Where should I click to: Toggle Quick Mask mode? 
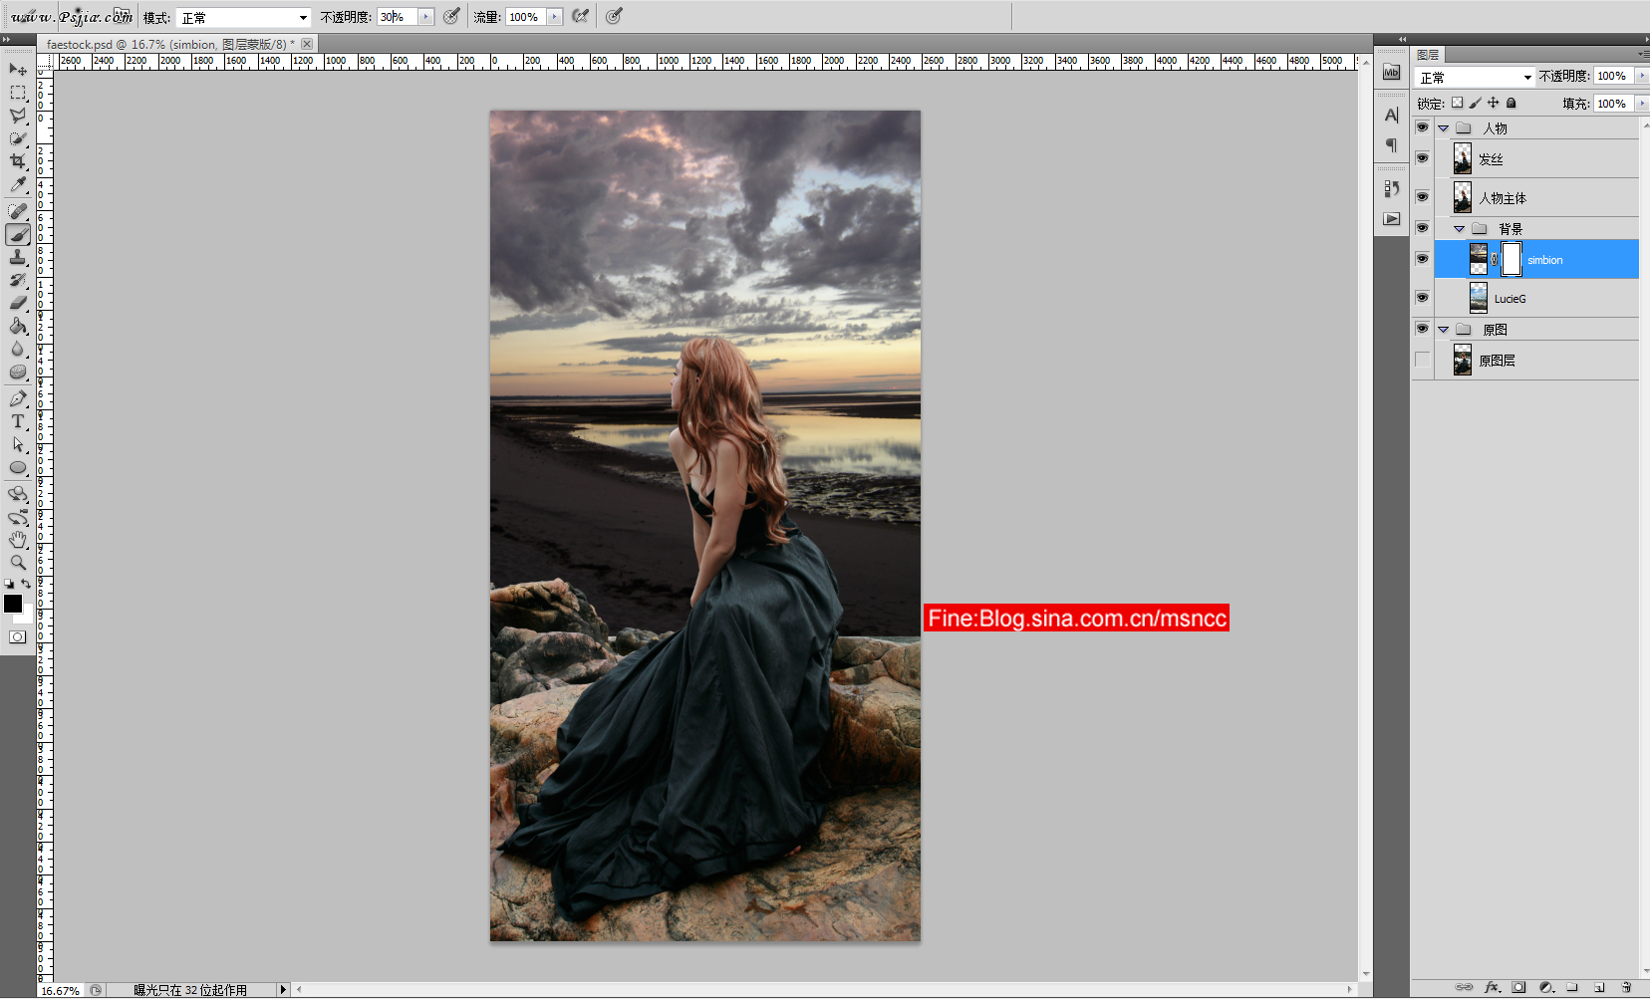[18, 637]
